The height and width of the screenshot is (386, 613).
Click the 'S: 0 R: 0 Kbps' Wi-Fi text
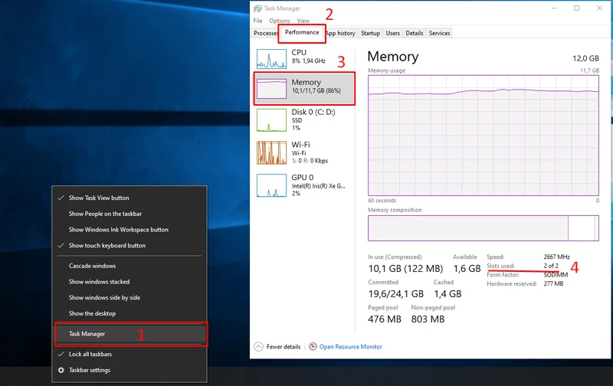pyautogui.click(x=310, y=161)
